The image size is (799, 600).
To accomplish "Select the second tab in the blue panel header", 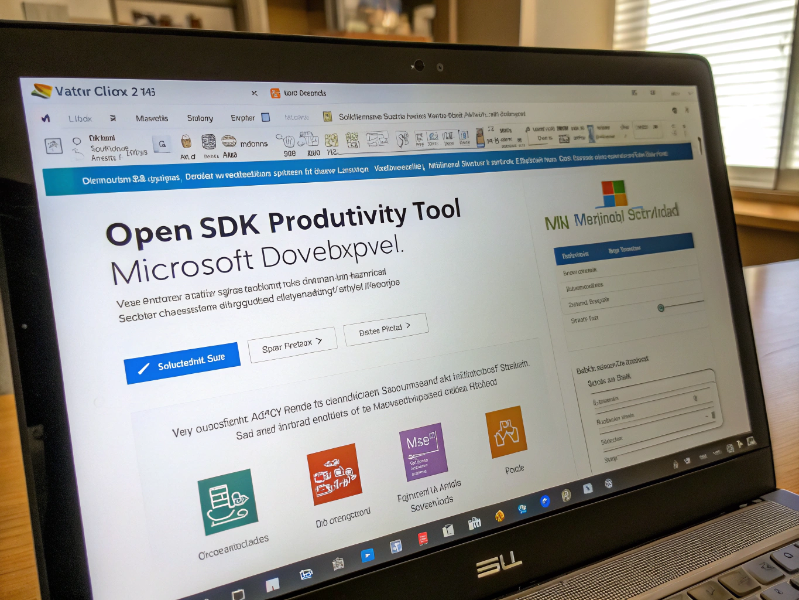I will click(624, 250).
